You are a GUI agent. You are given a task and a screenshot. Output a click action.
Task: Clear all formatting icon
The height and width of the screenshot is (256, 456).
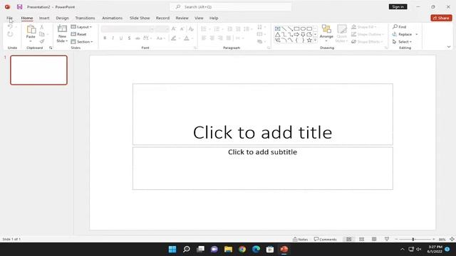(x=191, y=28)
